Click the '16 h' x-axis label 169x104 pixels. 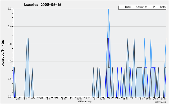click(125, 99)
